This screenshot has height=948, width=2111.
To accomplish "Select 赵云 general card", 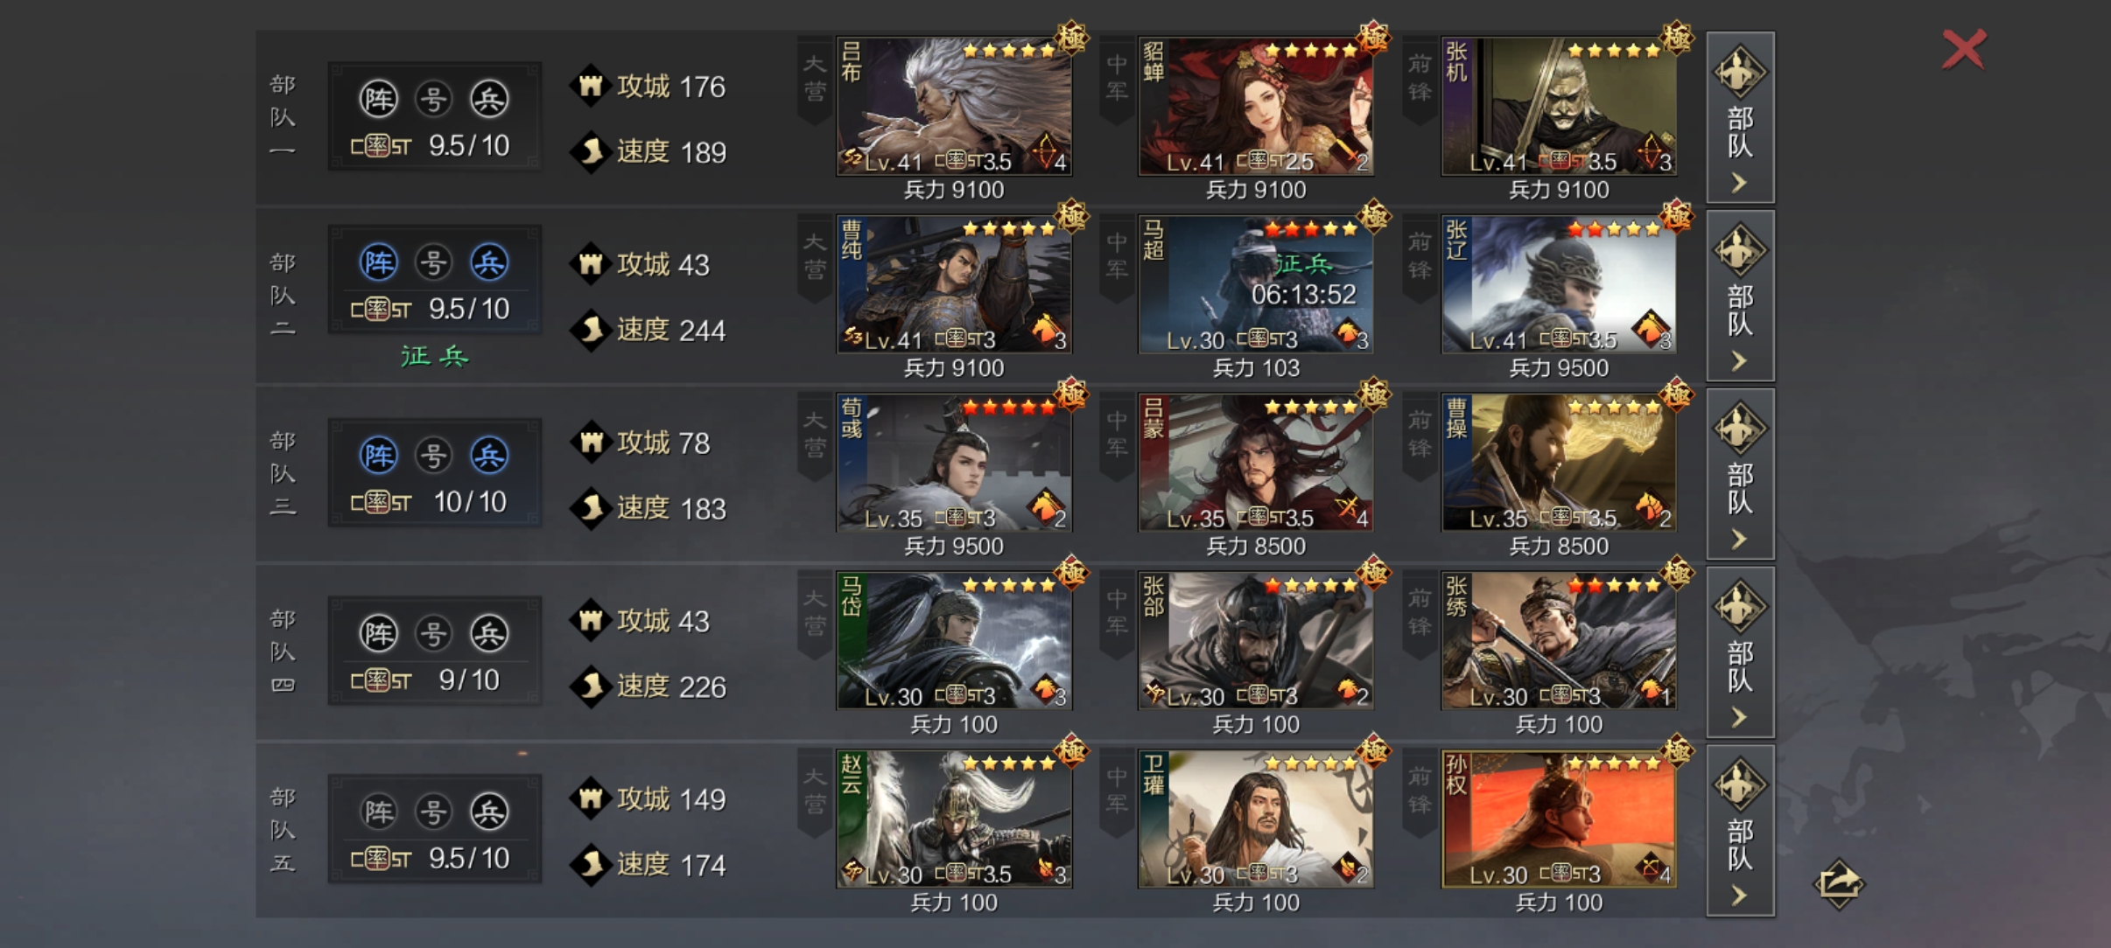I will pyautogui.click(x=954, y=819).
